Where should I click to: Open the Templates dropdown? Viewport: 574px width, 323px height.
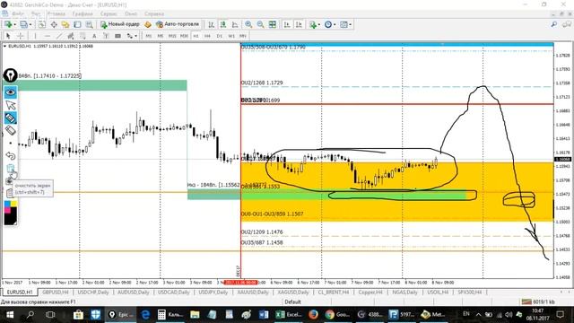pos(351,24)
